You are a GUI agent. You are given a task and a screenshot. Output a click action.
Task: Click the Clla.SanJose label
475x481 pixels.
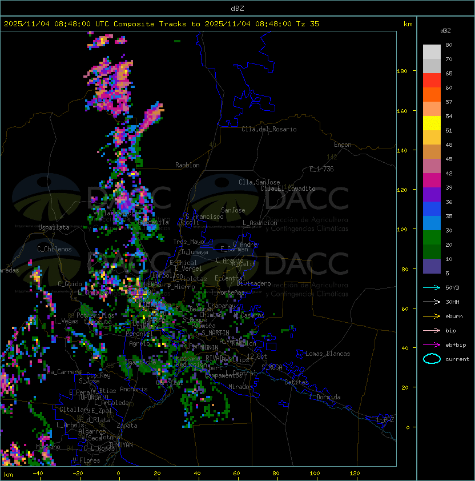pos(259,182)
